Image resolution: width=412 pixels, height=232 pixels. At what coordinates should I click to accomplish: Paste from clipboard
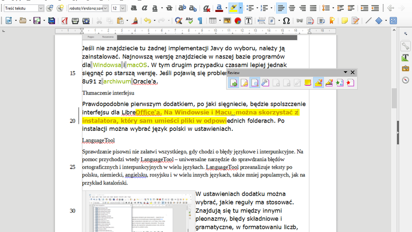tap(120, 20)
